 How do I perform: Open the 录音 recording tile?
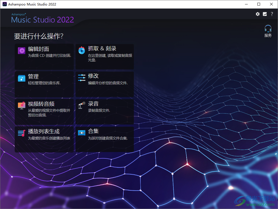click(105, 112)
